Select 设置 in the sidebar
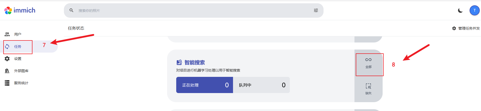Viewport: 481px width, 111px height. (x=18, y=59)
